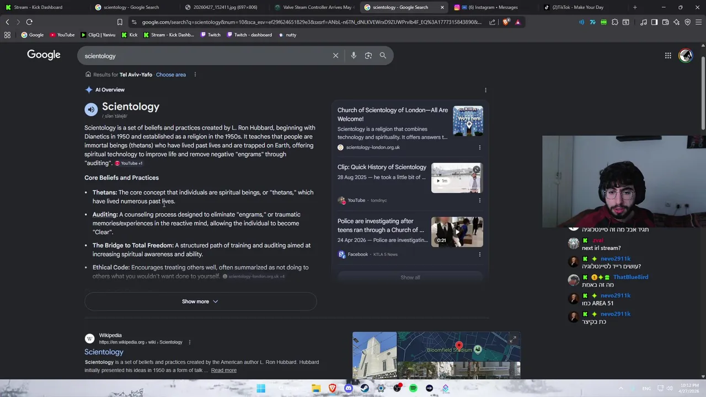Open OBS Studio from the taskbar
Viewport: 706px width, 397px height.
tap(397, 388)
